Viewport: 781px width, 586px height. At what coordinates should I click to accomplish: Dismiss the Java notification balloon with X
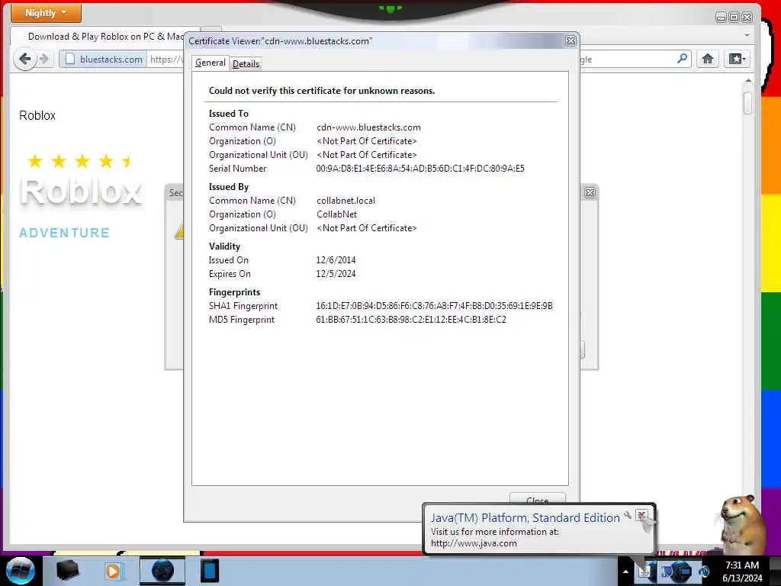pos(641,515)
